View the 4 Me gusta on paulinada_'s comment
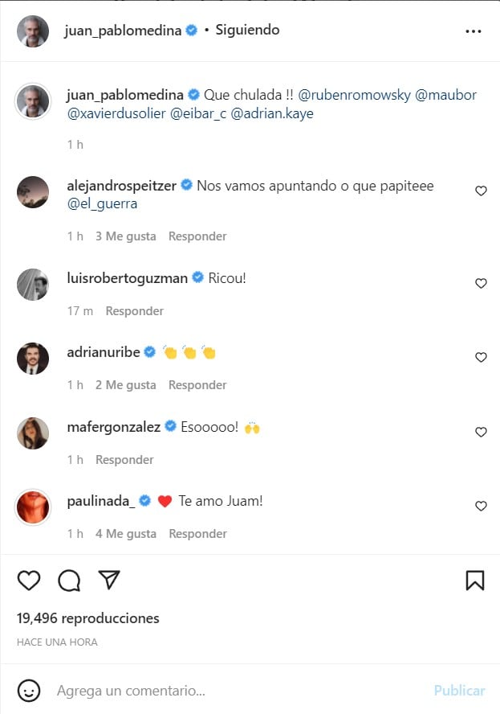 tap(126, 534)
